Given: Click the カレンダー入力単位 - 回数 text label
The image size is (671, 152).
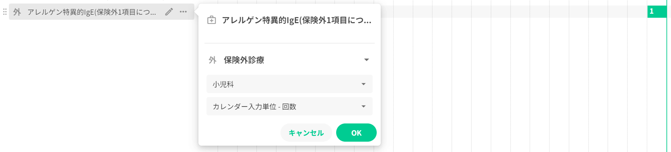Looking at the screenshot, I should 254,107.
